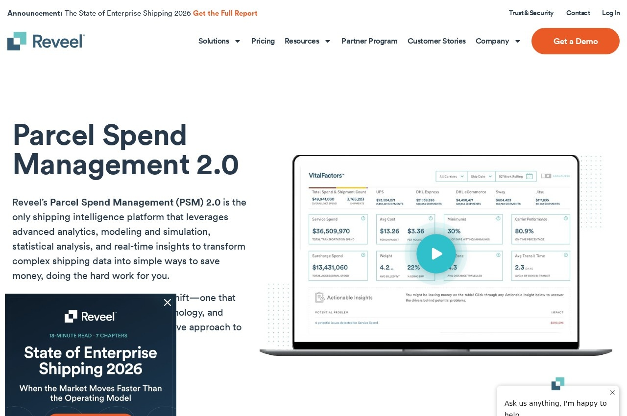Click the "18-MINUTE READ · 7 CHAPTERS" text

point(88,335)
